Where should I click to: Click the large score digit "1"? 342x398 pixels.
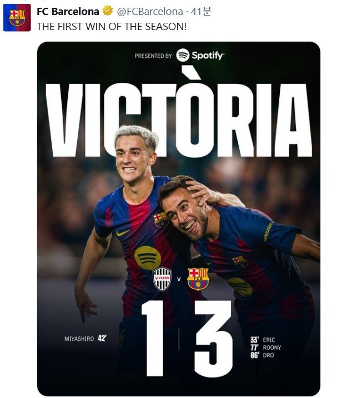tap(151, 337)
